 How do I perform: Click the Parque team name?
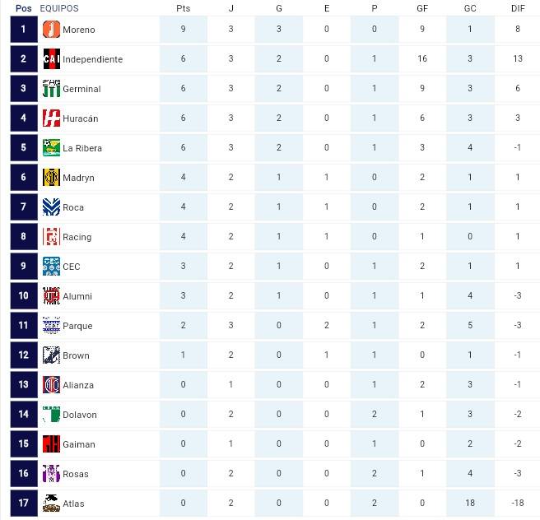pos(77,326)
